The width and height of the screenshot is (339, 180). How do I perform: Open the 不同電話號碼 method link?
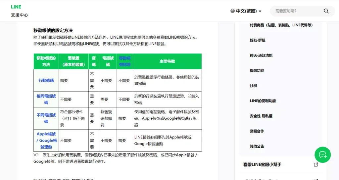click(x=46, y=118)
